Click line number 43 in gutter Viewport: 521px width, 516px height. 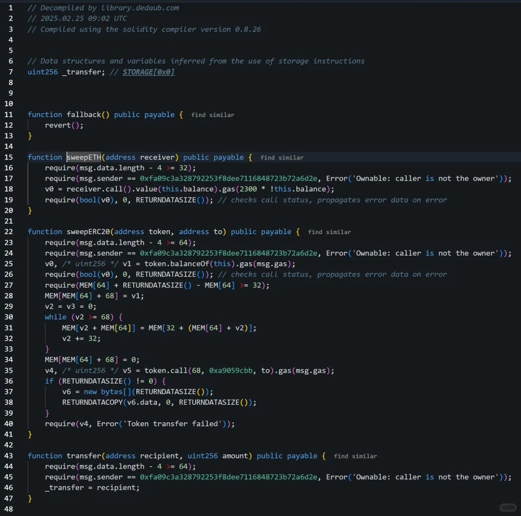click(x=9, y=456)
